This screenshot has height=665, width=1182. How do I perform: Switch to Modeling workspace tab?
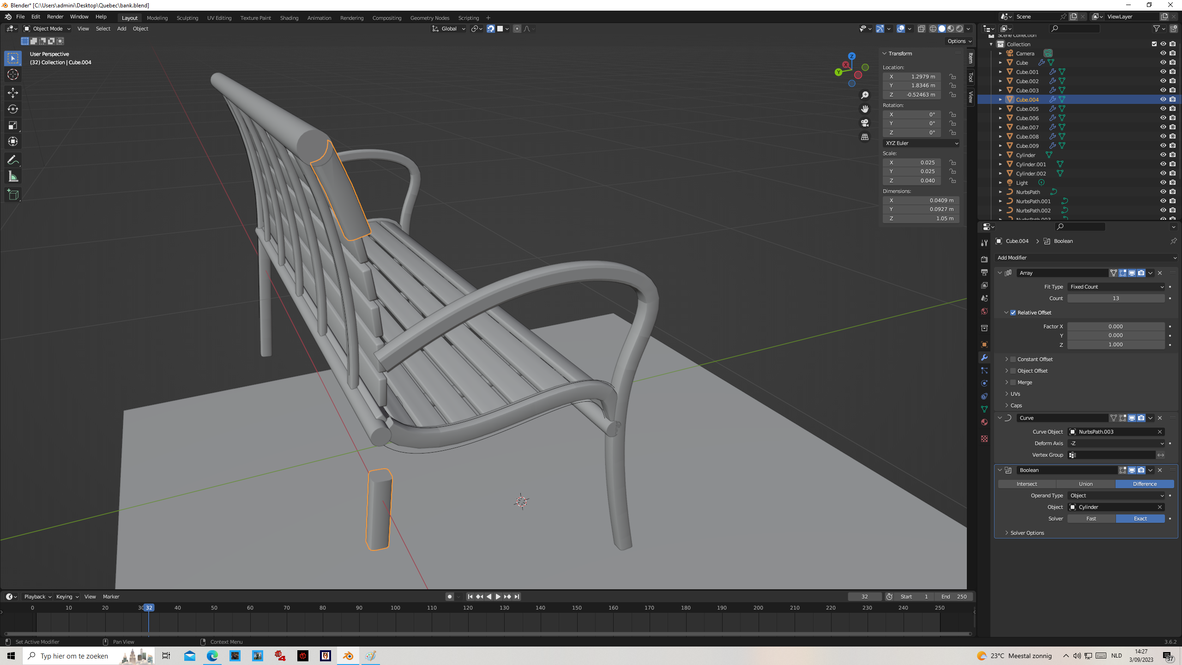click(157, 18)
